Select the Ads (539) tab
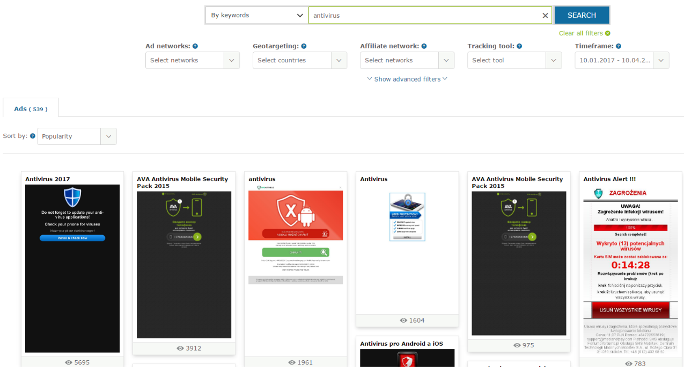This screenshot has height=371, width=684. tap(31, 108)
